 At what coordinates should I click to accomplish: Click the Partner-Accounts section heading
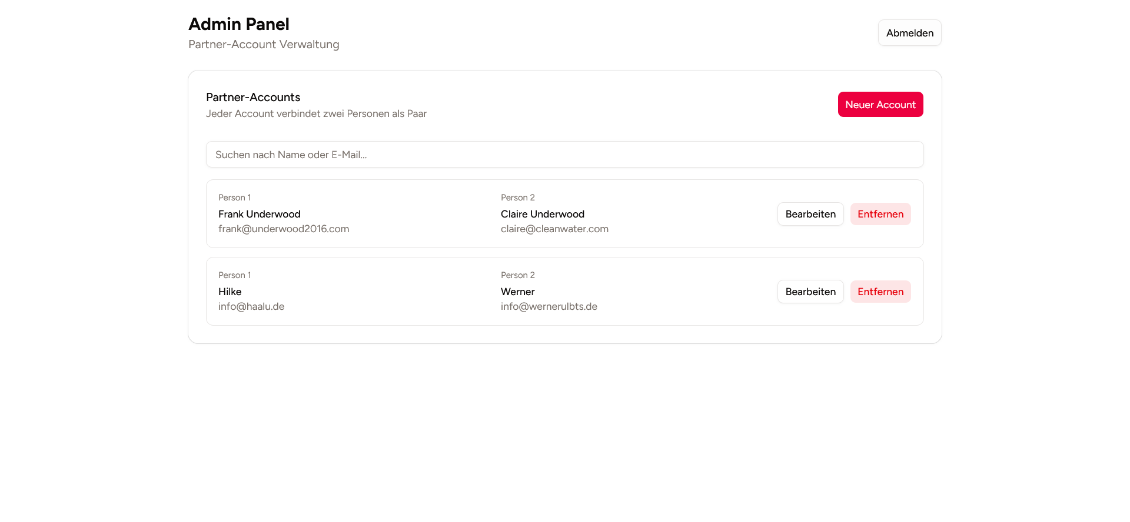point(252,97)
